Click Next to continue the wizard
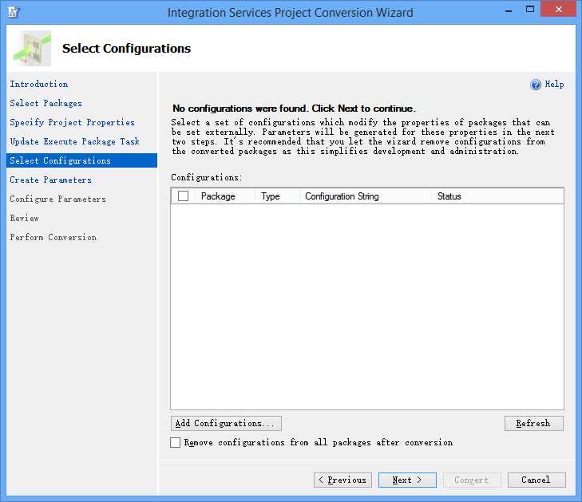Image resolution: width=582 pixels, height=502 pixels. click(407, 480)
